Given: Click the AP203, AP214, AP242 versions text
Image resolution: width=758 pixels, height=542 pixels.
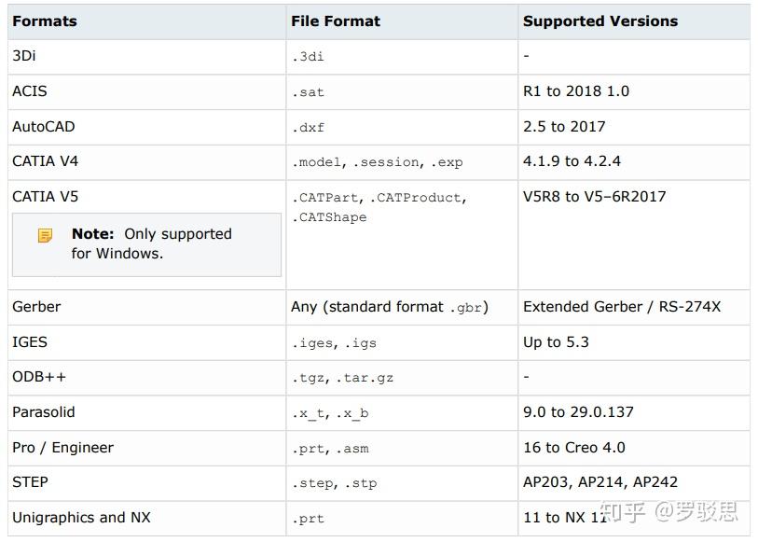Looking at the screenshot, I should (600, 482).
